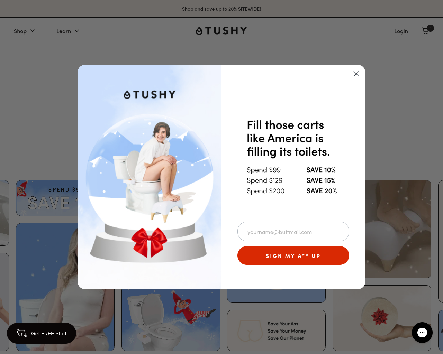Open the chat bubble widget
This screenshot has width=443, height=354.
click(422, 333)
